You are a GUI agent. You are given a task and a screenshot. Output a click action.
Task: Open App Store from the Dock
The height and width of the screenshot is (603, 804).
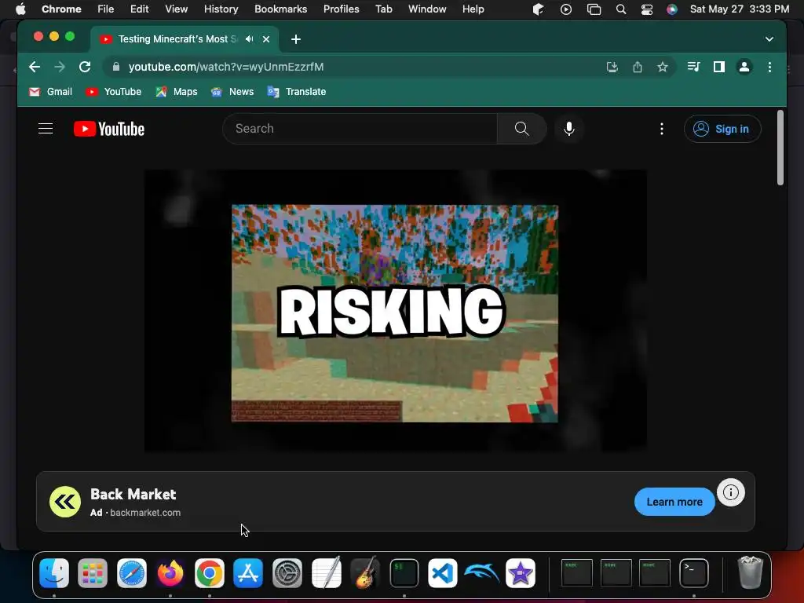[248, 572]
